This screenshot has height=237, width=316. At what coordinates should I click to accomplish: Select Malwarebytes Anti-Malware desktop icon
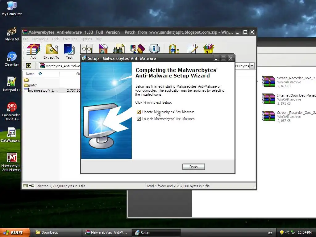[11, 162]
